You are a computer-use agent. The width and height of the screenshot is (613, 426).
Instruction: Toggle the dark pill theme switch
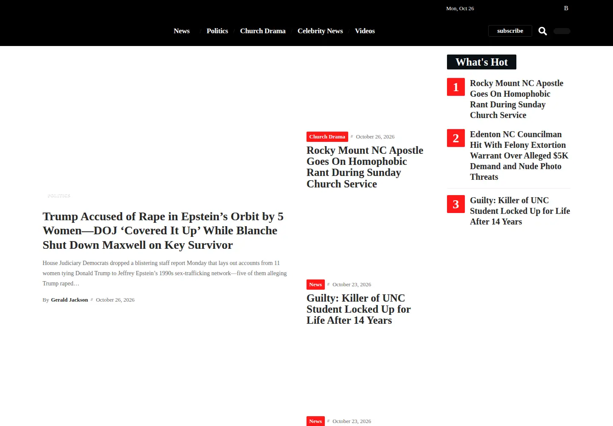pos(561,31)
